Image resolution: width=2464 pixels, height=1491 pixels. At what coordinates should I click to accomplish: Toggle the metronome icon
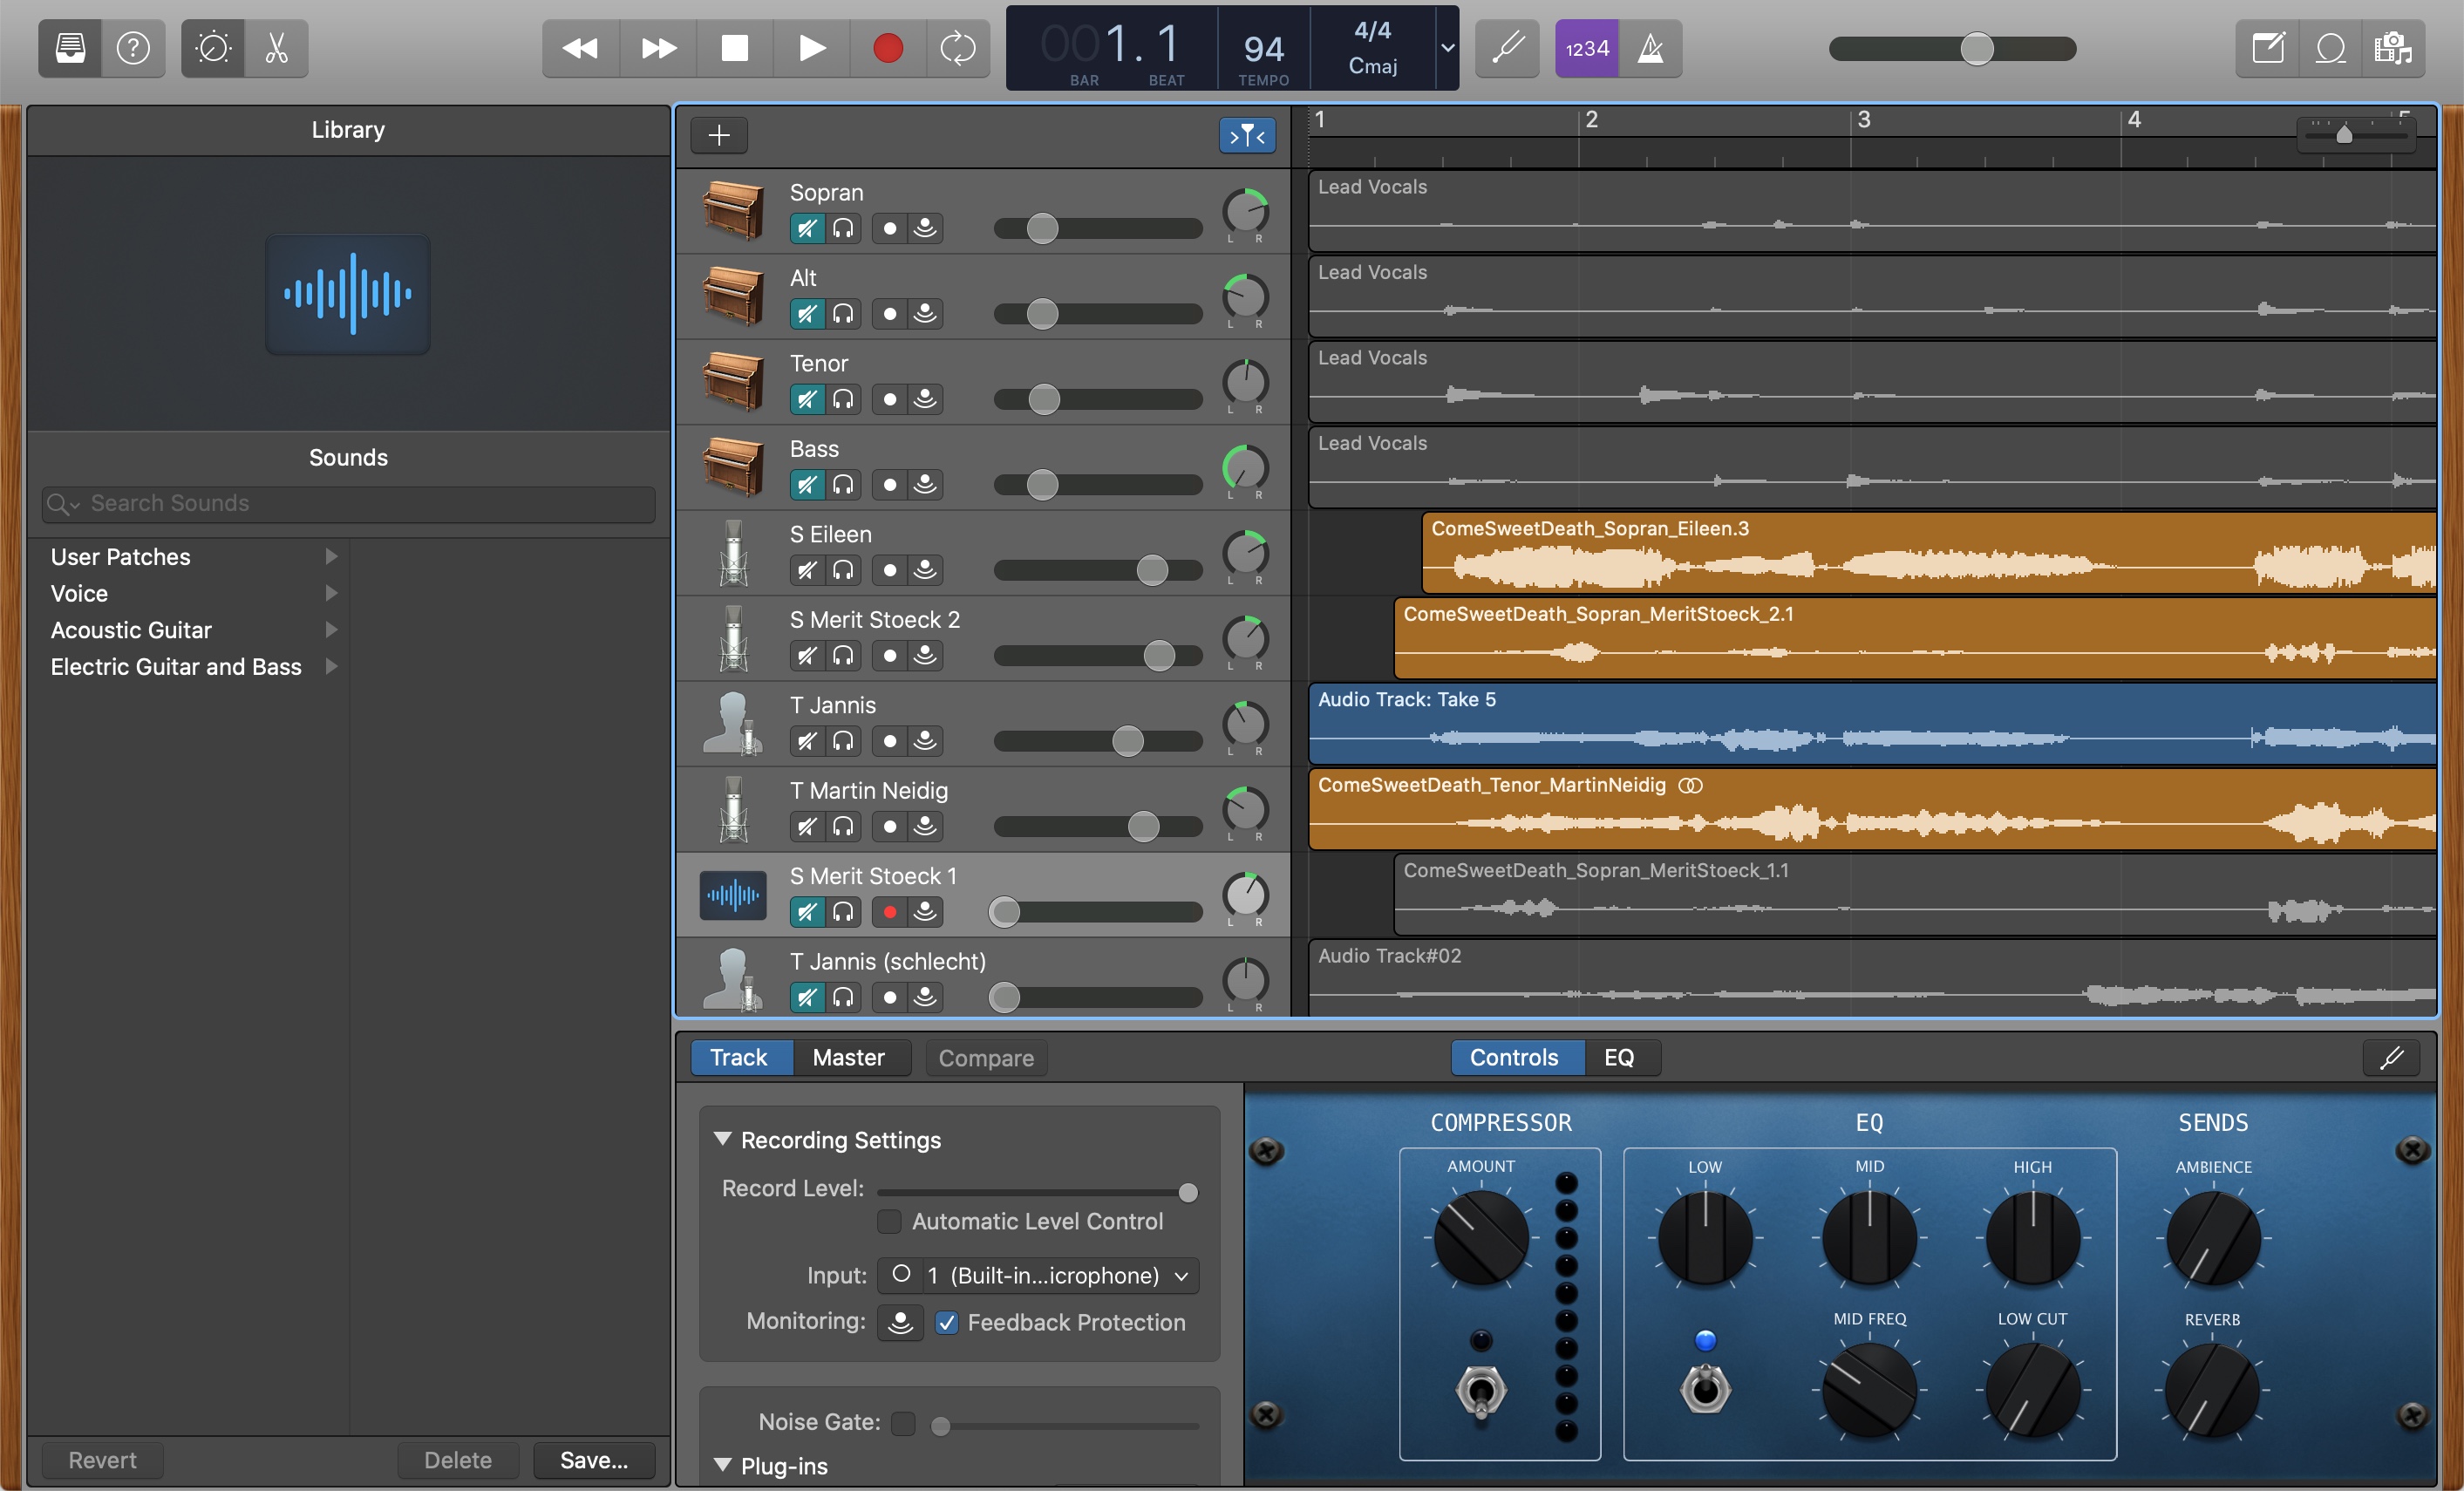[x=1650, y=48]
